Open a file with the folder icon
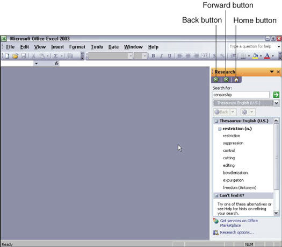 pyautogui.click(x=15, y=56)
